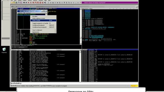This screenshot has height=92, width=164.
Task: Show patches with 'P' button
Action: (x=64, y=3)
